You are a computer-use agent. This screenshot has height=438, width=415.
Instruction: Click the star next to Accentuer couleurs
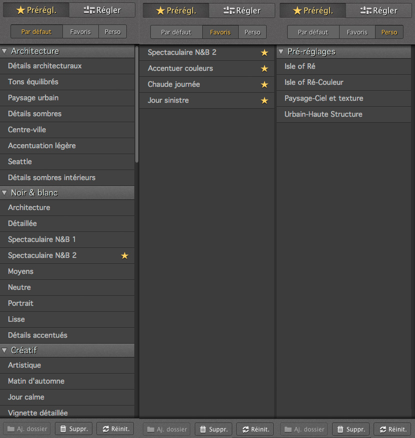(265, 68)
